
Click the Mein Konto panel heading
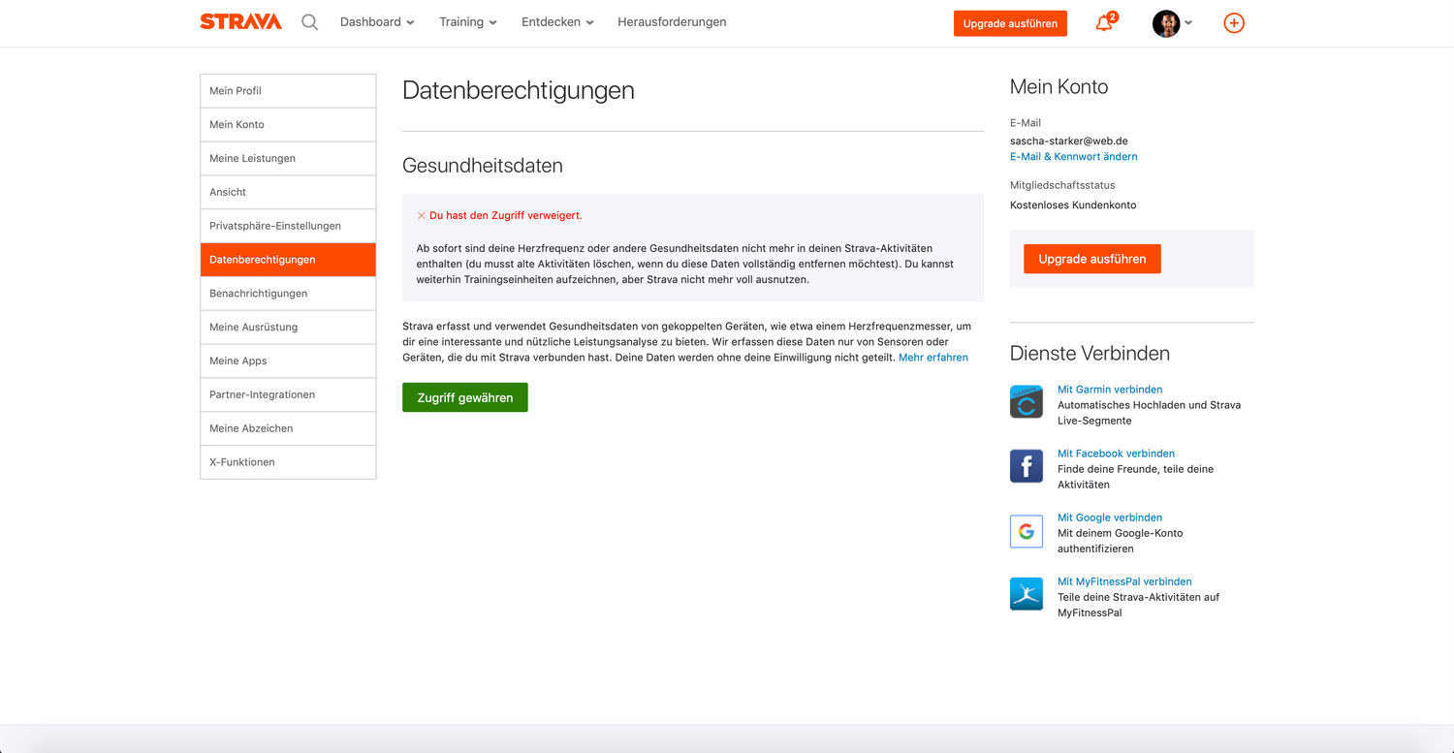point(1059,87)
